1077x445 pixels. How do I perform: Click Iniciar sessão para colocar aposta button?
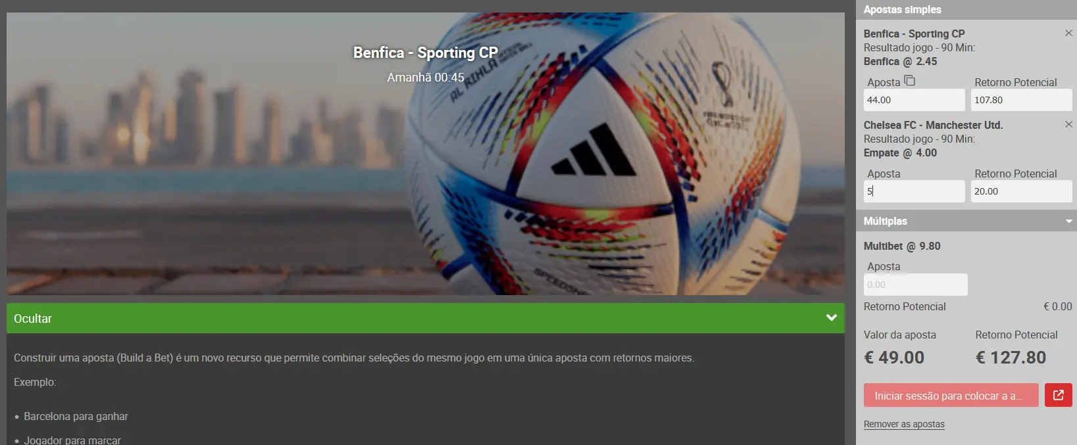tap(951, 395)
